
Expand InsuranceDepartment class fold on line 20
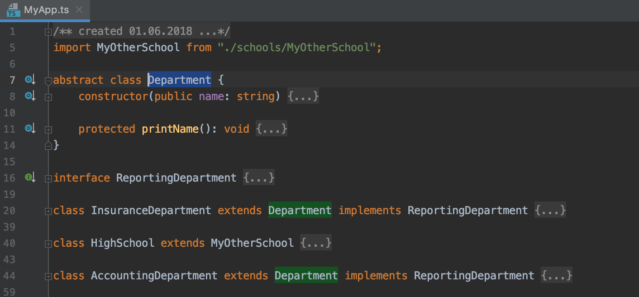pyautogui.click(x=48, y=211)
